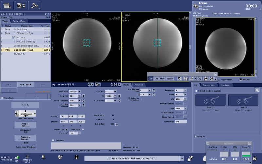Image resolution: width=262 pixels, height=164 pixels.
Task: Click the GRx graphic prescription button
Action: (x=91, y=85)
